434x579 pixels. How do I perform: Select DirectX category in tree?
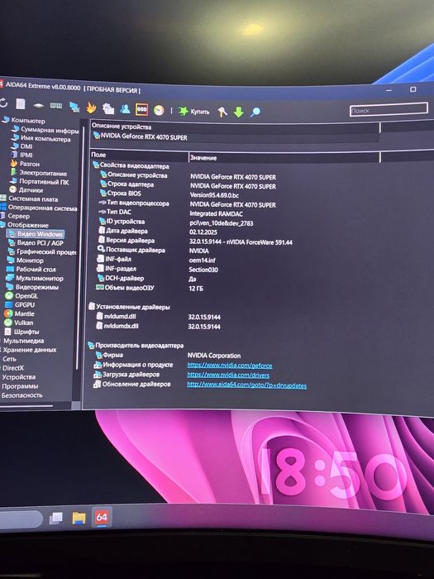pos(12,368)
